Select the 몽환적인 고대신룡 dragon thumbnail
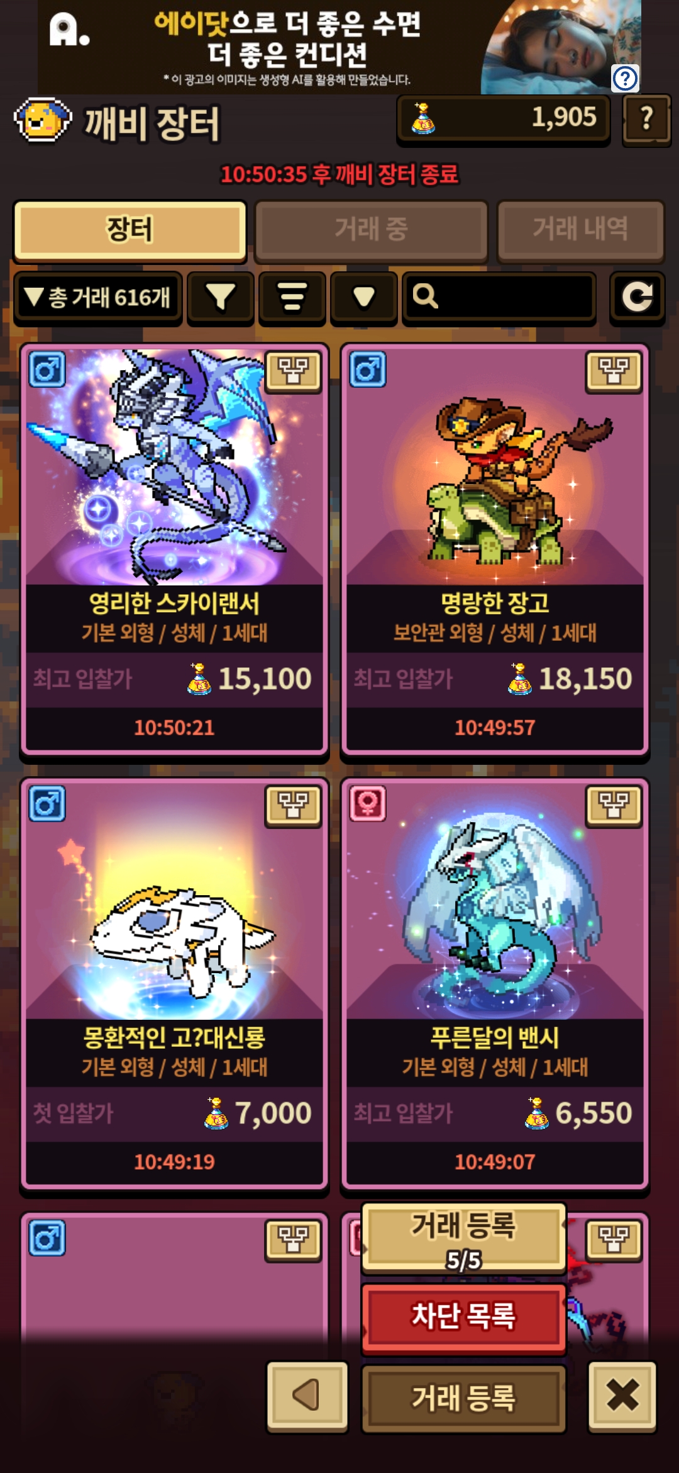The image size is (679, 1473). pos(174,900)
